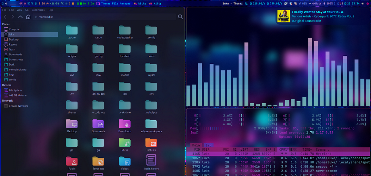371x176 pixels.
Task: Click the Cyberpunk 2077 album art thumbnail
Action: pyautogui.click(x=284, y=16)
